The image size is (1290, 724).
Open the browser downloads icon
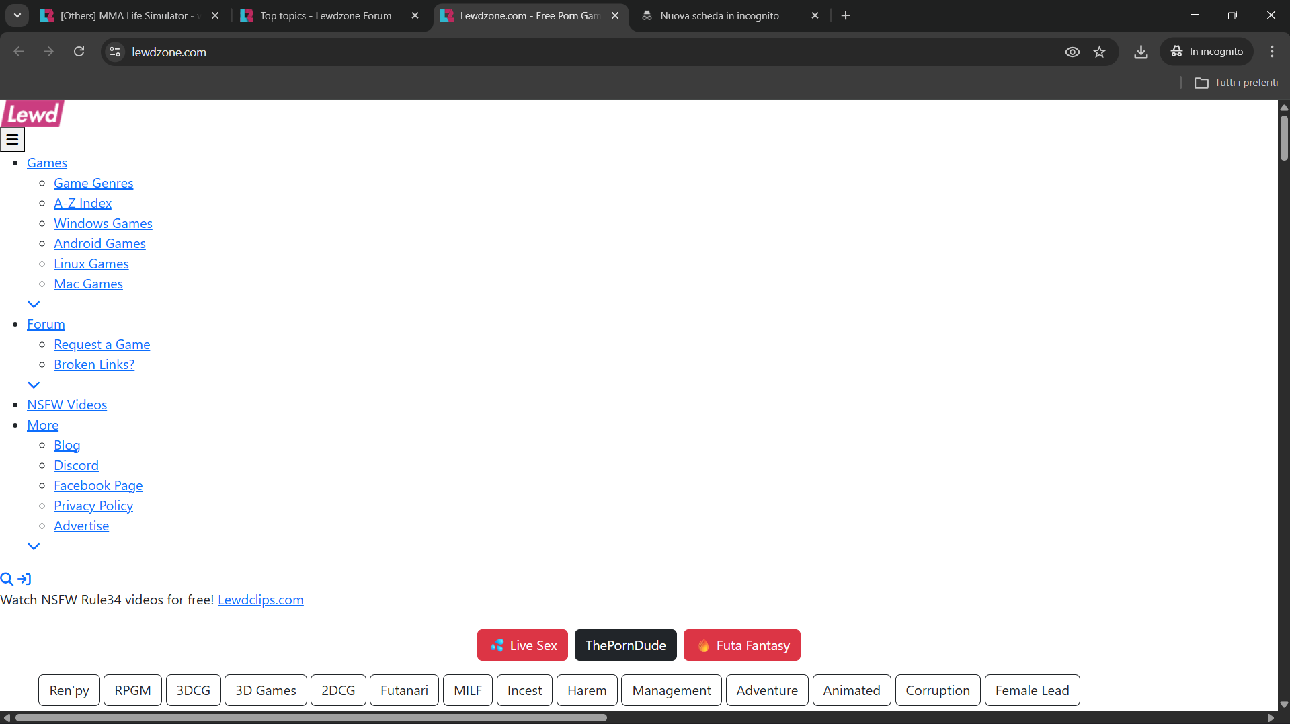1141,52
